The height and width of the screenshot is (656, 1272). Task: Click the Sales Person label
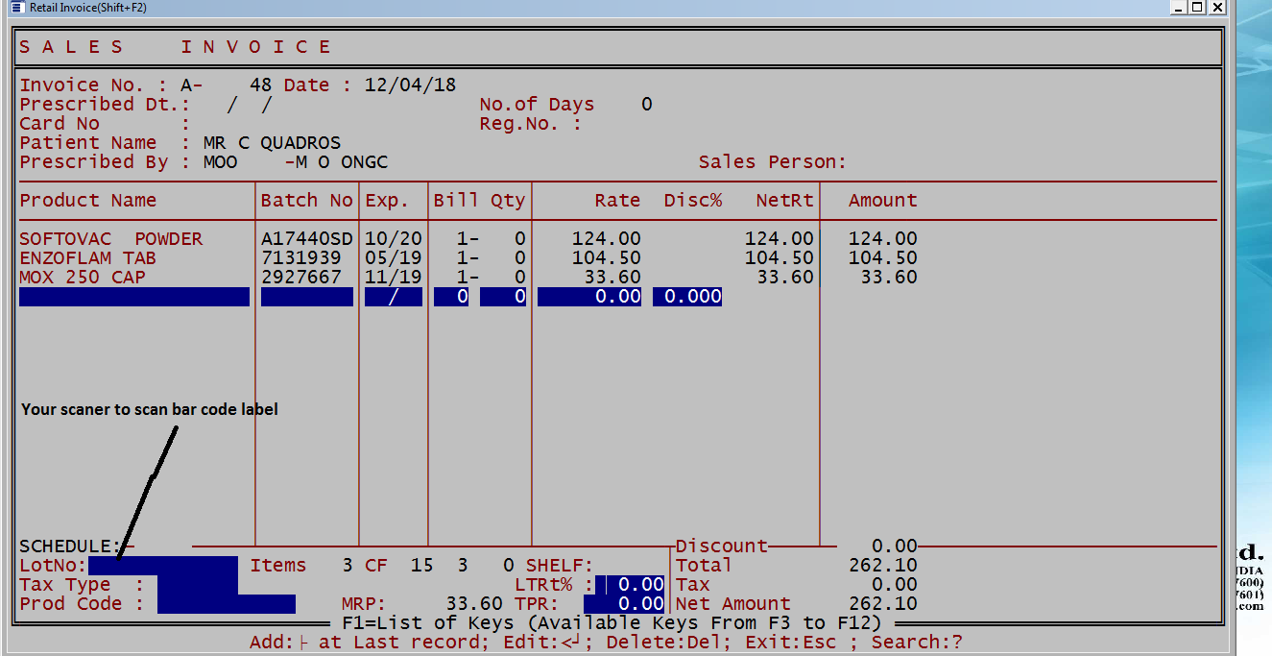coord(773,162)
